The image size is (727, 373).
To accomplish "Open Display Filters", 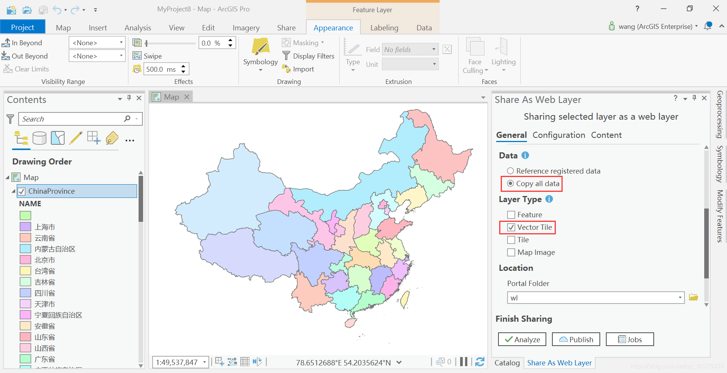I will click(309, 56).
